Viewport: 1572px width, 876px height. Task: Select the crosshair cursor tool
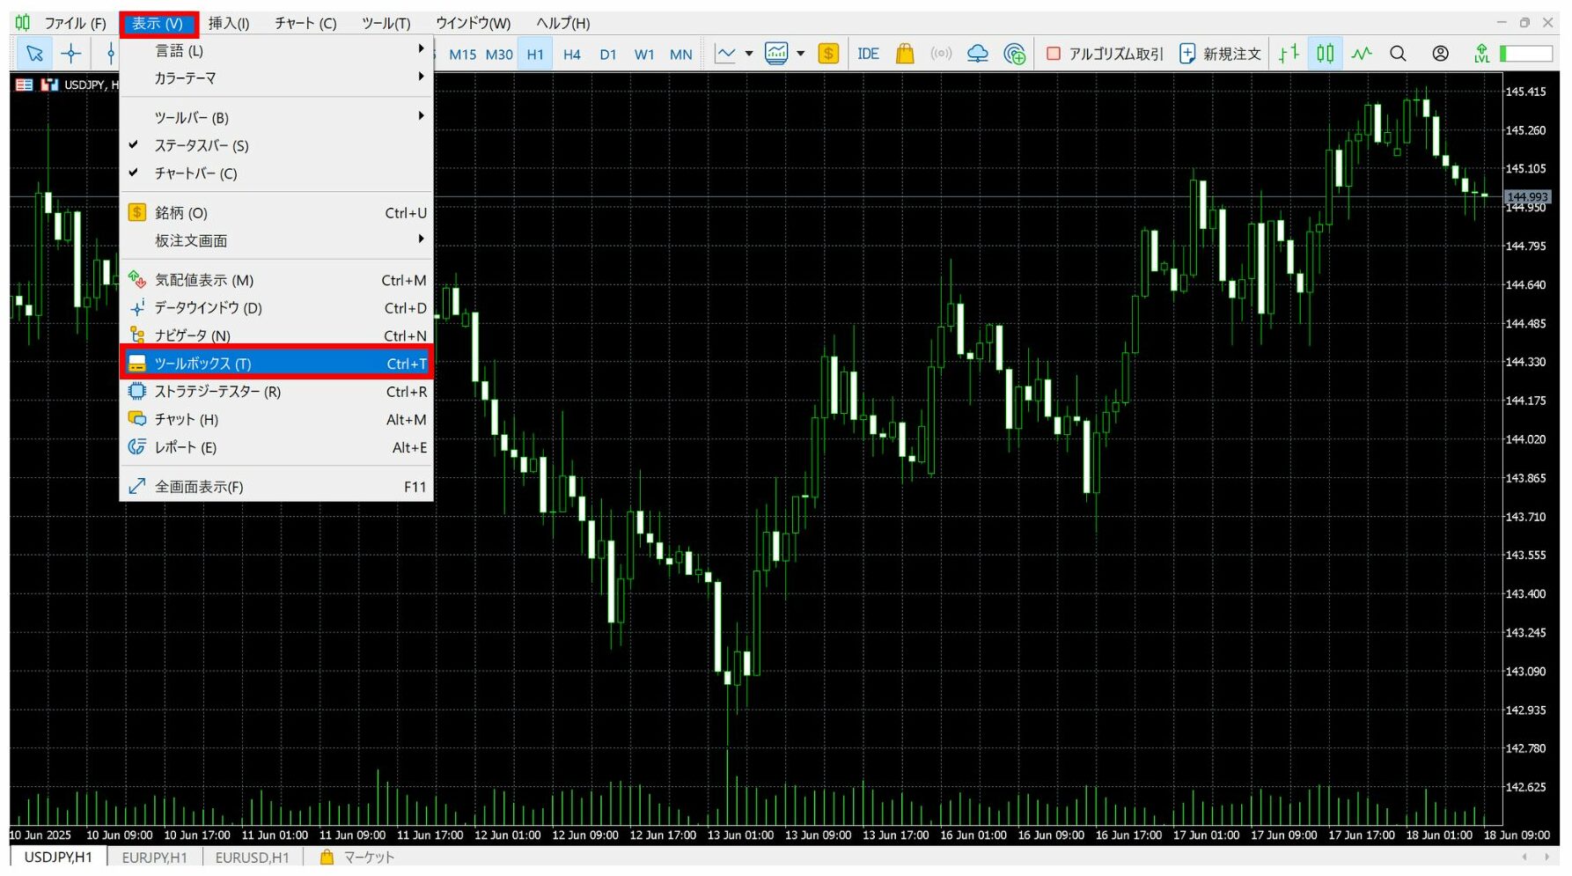click(71, 54)
